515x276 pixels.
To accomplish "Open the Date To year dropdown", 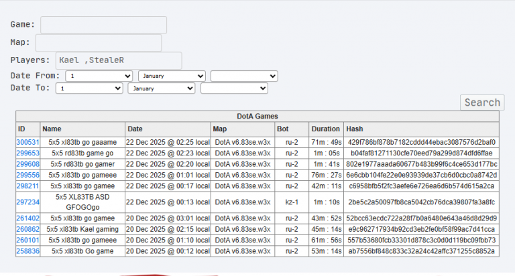I will pyautogui.click(x=234, y=88).
